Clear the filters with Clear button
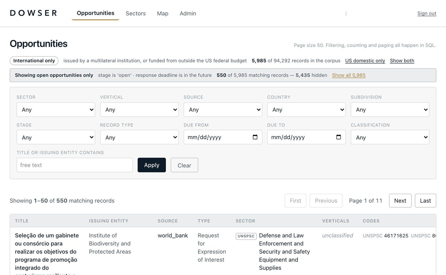Viewport: 446px width, 275px height. point(184,165)
